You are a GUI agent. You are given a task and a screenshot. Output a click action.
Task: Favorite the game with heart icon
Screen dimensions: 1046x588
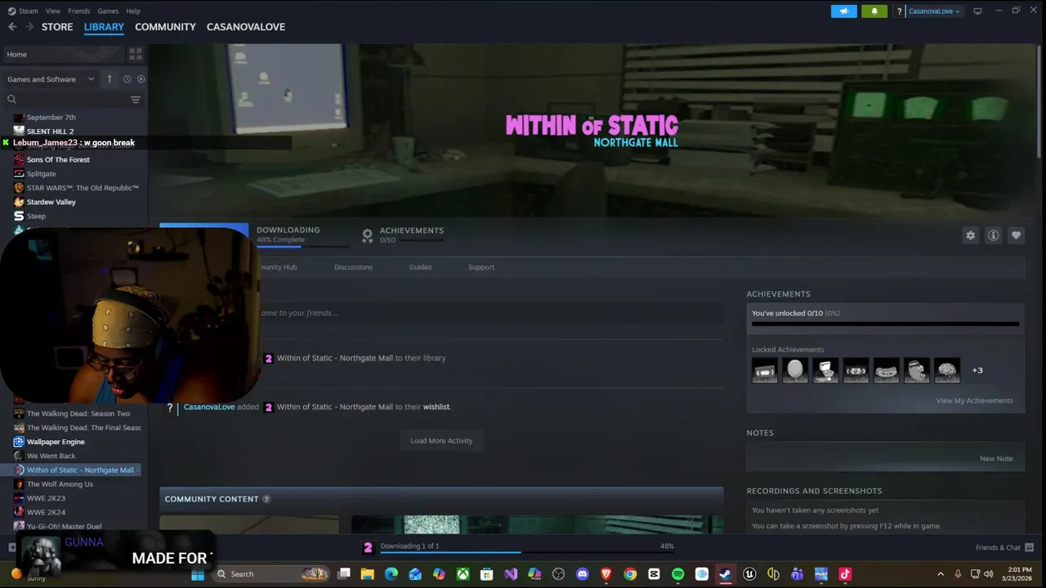coord(1016,235)
